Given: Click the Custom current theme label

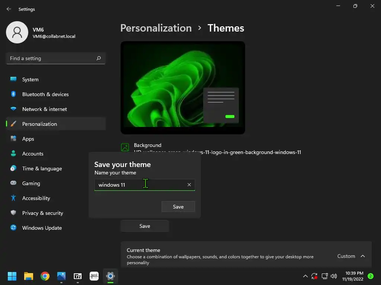Looking at the screenshot, I should tap(346, 256).
